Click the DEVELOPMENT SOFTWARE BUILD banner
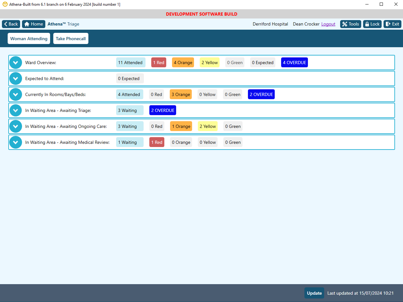The image size is (403, 302). pos(202,14)
